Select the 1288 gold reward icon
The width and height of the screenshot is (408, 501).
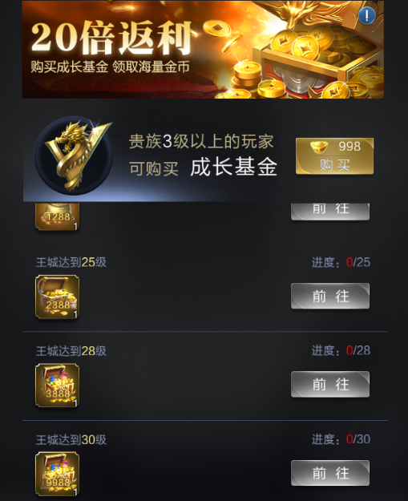point(57,216)
